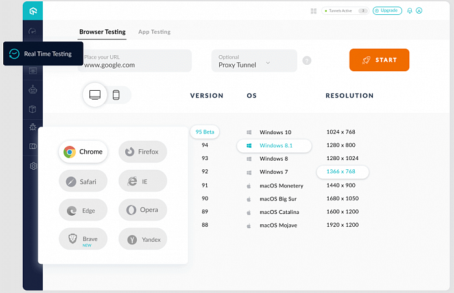Image resolution: width=454 pixels, height=293 pixels.
Task: Open the apps grid icon in header
Action: [313, 11]
